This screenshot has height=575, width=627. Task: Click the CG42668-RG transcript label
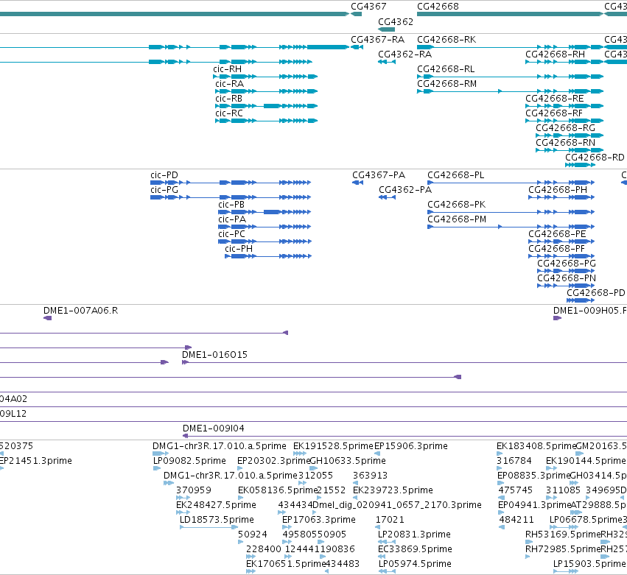click(x=565, y=128)
